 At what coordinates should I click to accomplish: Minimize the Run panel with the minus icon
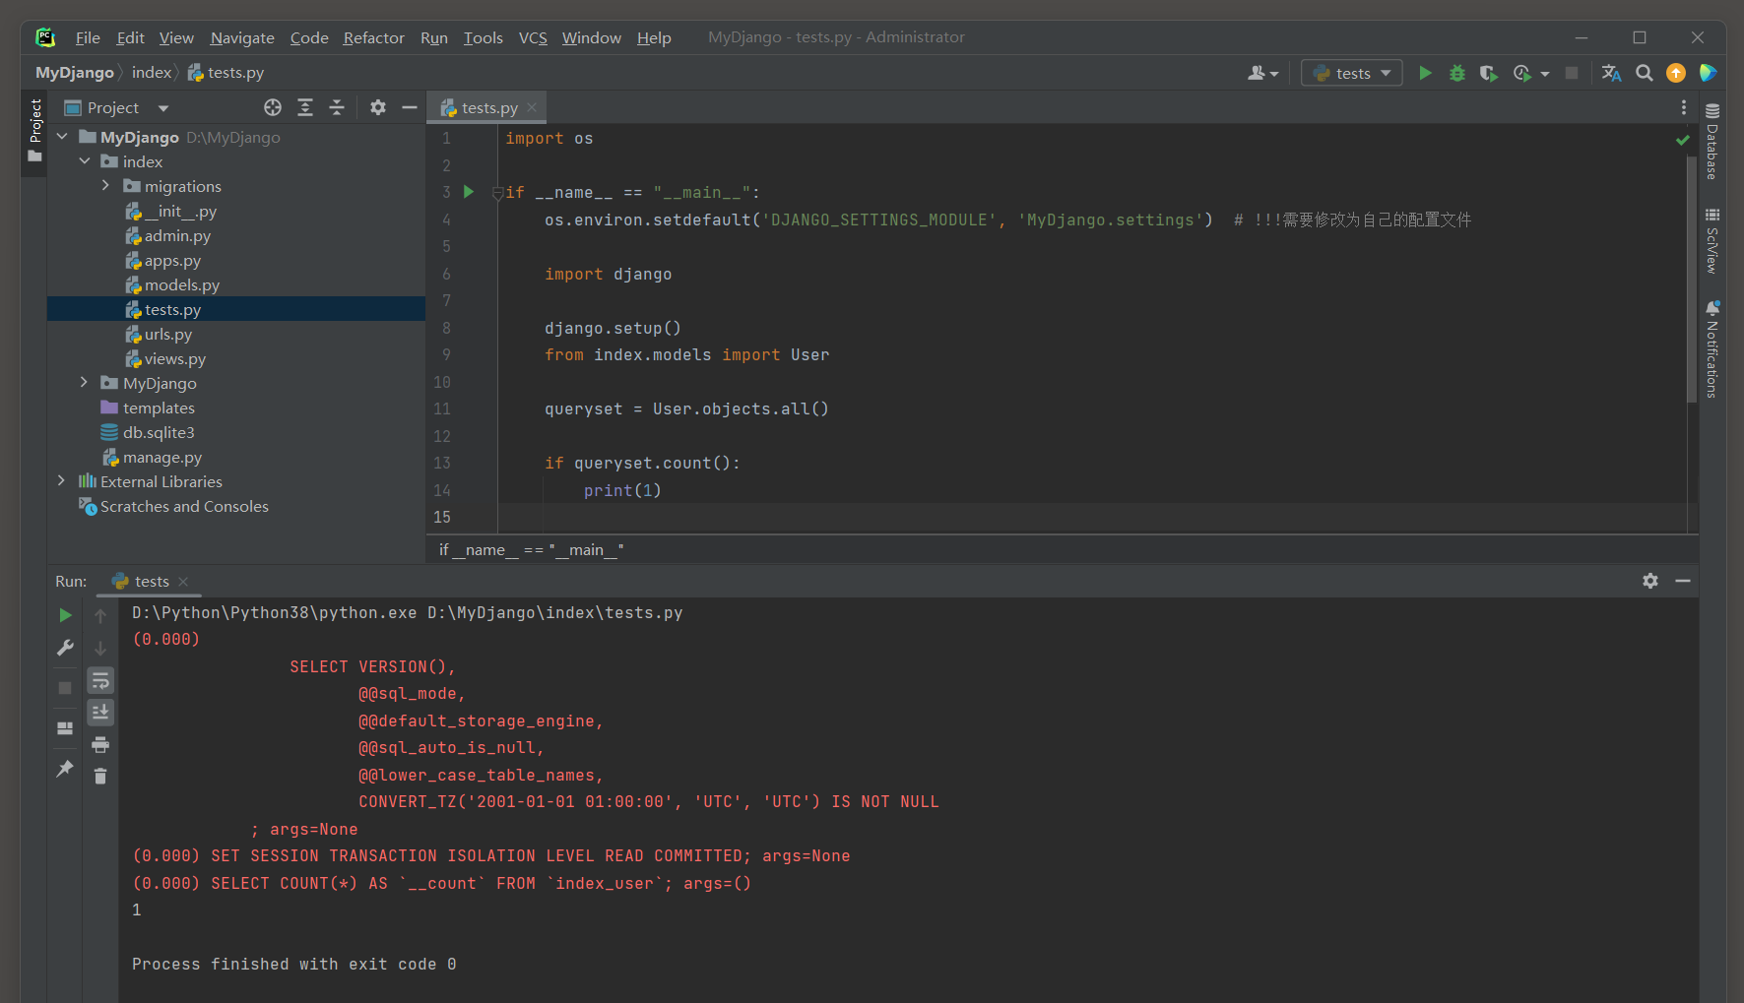(1683, 581)
